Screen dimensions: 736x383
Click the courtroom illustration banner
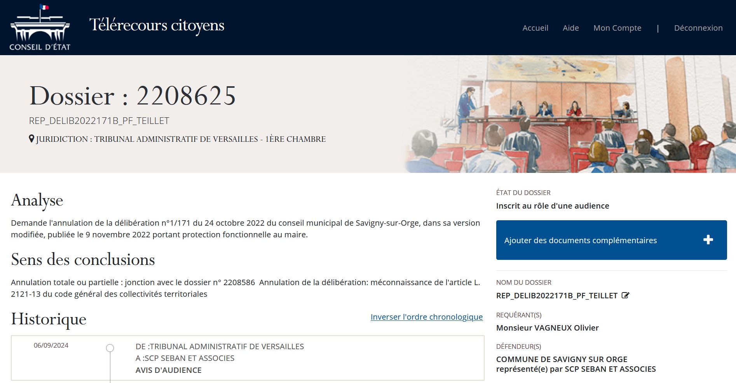tap(567, 115)
